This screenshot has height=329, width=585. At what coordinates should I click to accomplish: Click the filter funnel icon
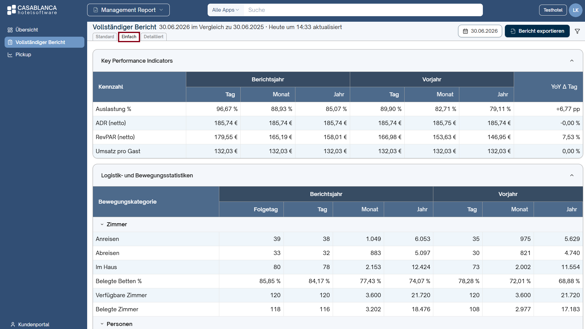click(577, 31)
